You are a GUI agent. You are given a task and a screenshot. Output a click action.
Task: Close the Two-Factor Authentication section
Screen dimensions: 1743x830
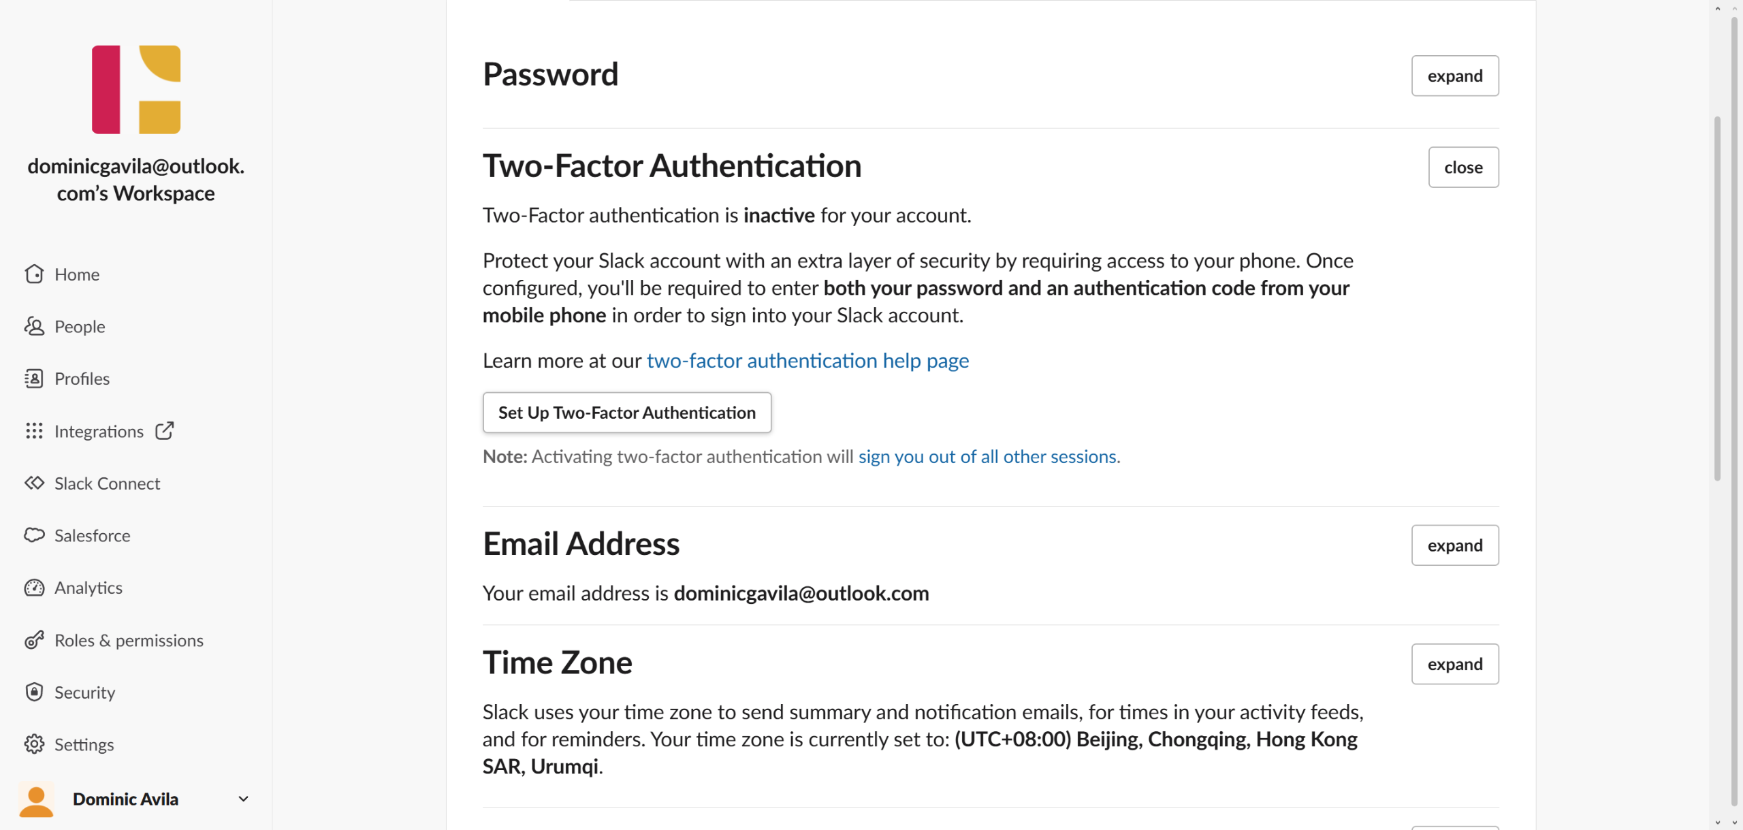[1462, 167]
